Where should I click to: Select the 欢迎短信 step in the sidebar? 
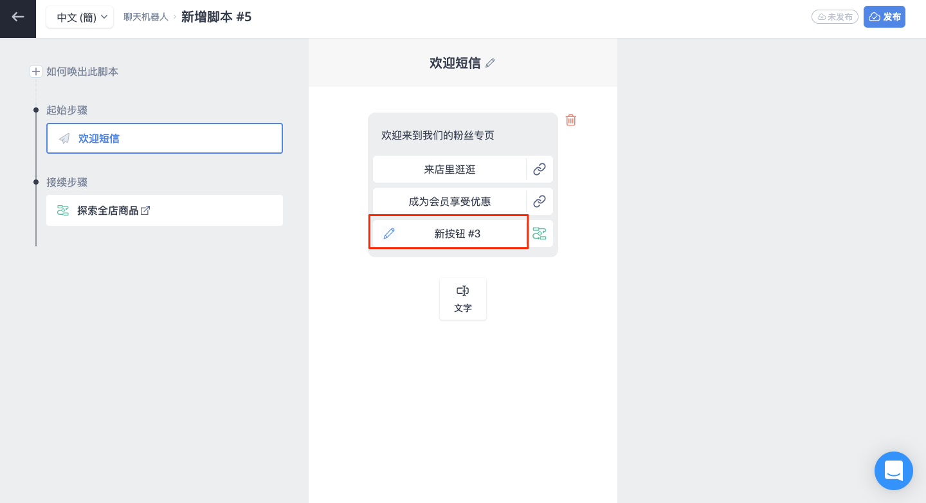point(165,138)
